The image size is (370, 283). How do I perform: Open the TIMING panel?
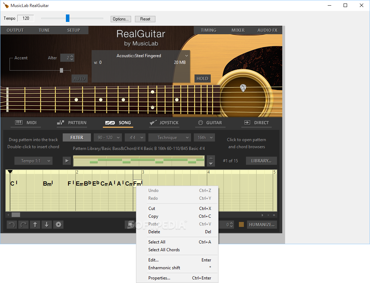[x=208, y=30]
